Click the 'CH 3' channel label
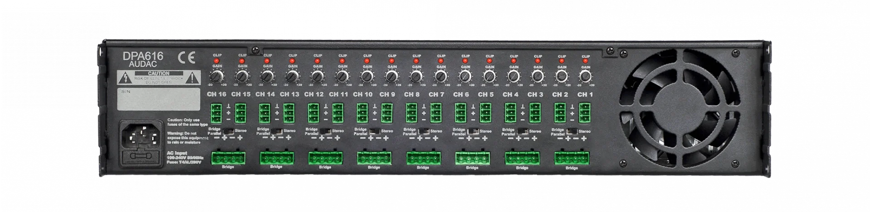This screenshot has width=871, height=212. 535,94
